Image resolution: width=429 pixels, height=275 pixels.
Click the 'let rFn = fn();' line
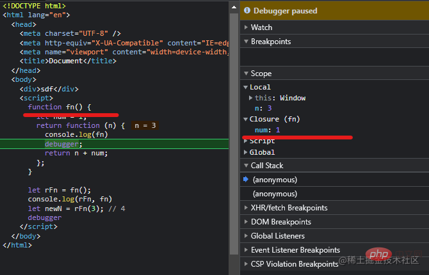coord(60,190)
